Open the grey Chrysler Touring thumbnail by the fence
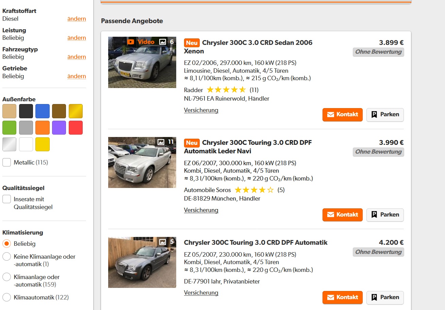This screenshot has width=445, height=310. [142, 262]
